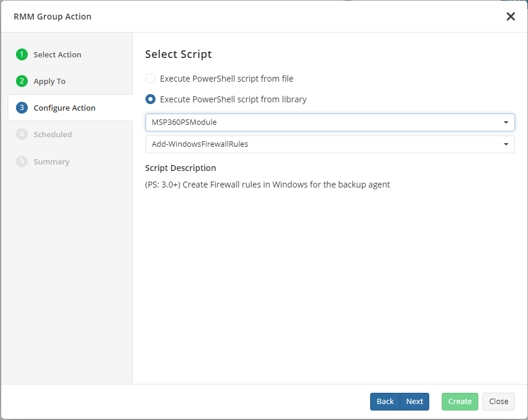Click the 'Script Description' label
Image resolution: width=528 pixels, height=420 pixels.
pos(180,168)
